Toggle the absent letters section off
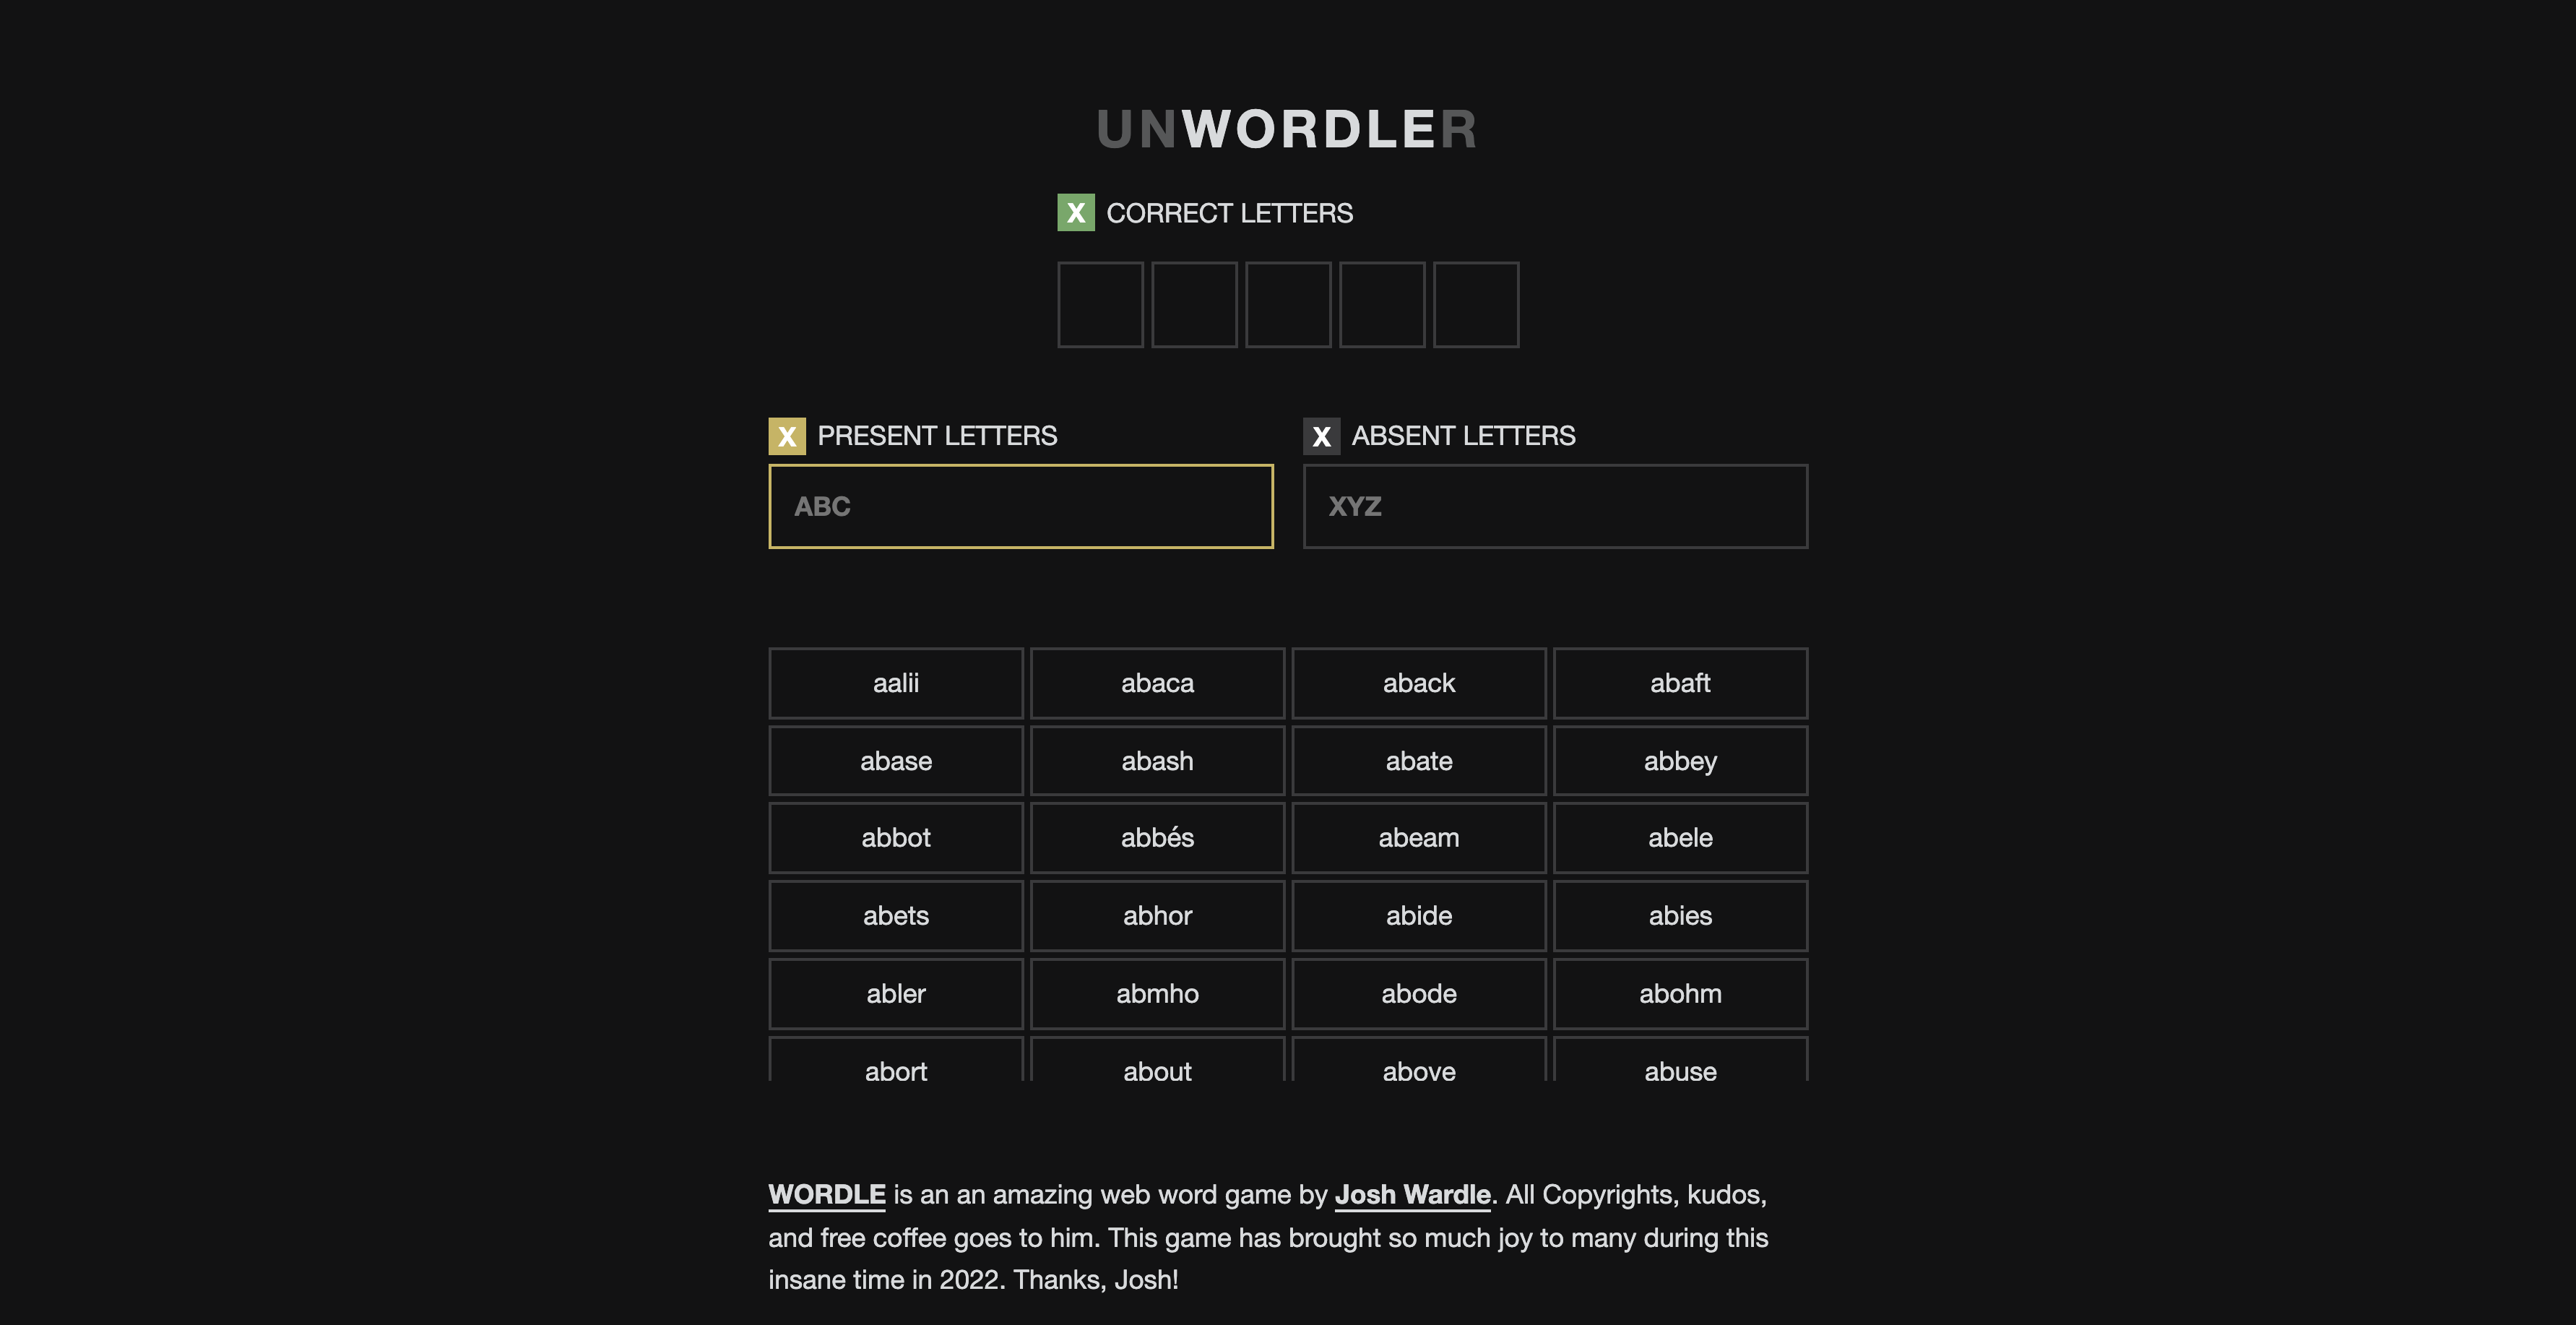The width and height of the screenshot is (2576, 1325). (1319, 434)
